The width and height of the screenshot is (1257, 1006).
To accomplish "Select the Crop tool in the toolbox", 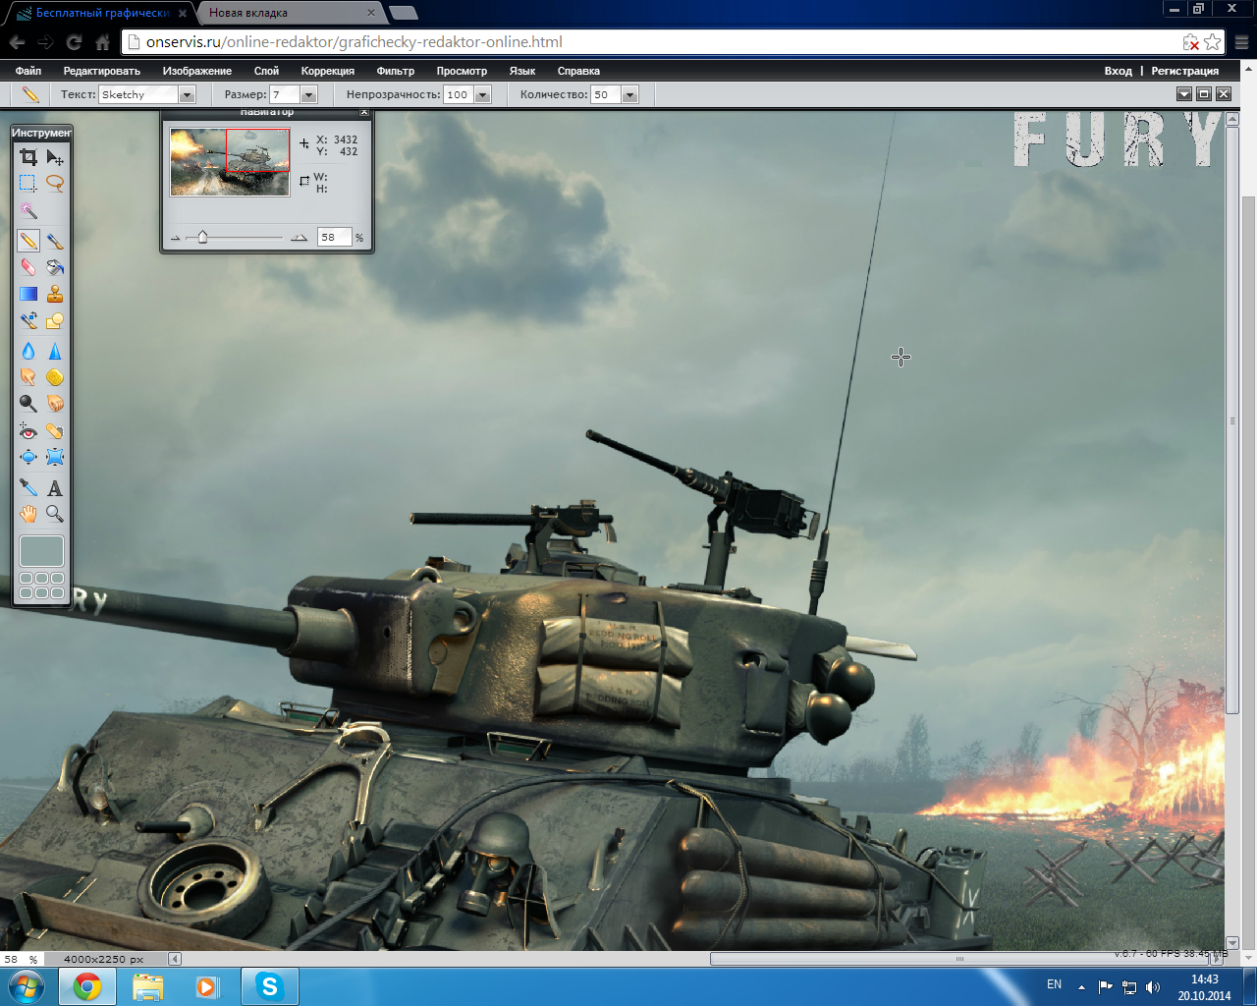I will coord(28,157).
